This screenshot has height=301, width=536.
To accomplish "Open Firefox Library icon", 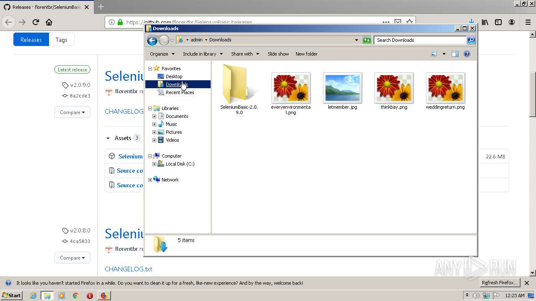I will 485,22.
